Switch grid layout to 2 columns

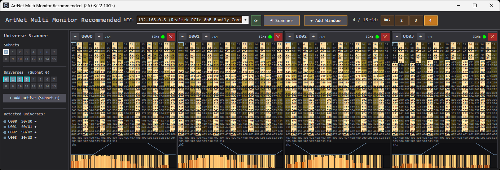pos(402,20)
